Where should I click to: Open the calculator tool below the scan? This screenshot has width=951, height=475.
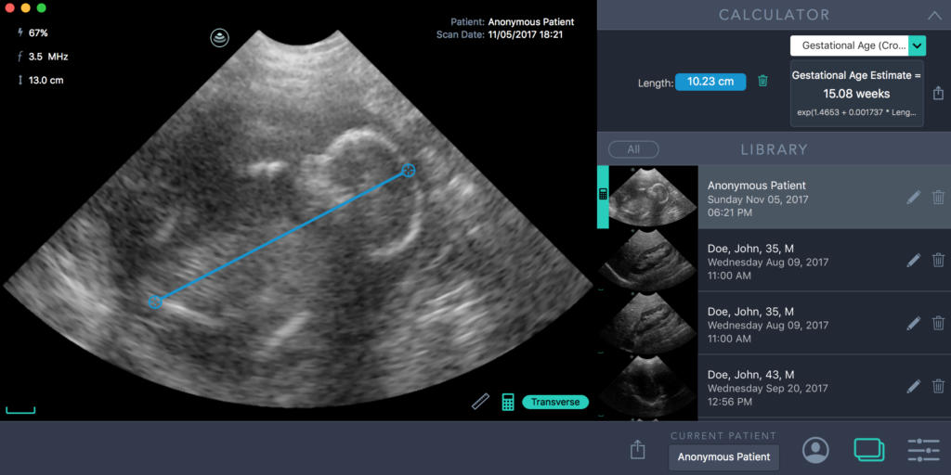tap(508, 402)
